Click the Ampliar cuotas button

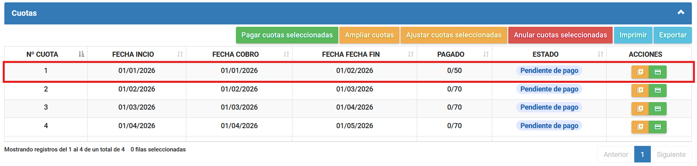(x=369, y=35)
